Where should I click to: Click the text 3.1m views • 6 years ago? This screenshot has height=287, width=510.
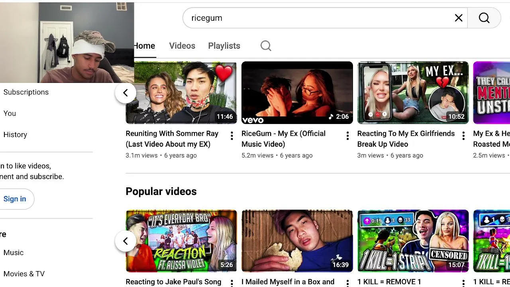[161, 155]
